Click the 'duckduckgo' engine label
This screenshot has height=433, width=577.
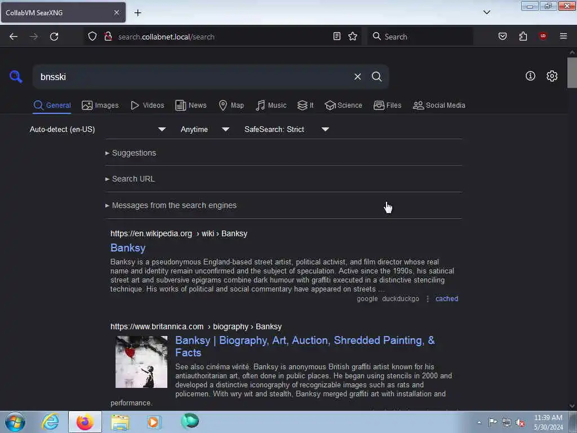(401, 299)
